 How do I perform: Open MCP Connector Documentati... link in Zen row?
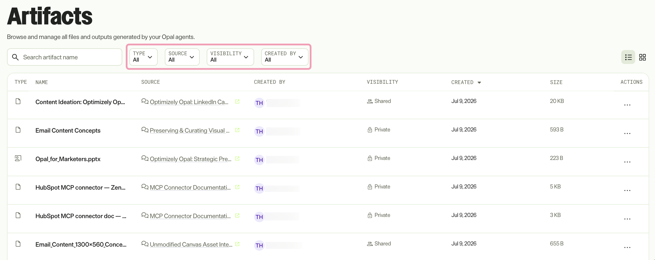click(190, 188)
